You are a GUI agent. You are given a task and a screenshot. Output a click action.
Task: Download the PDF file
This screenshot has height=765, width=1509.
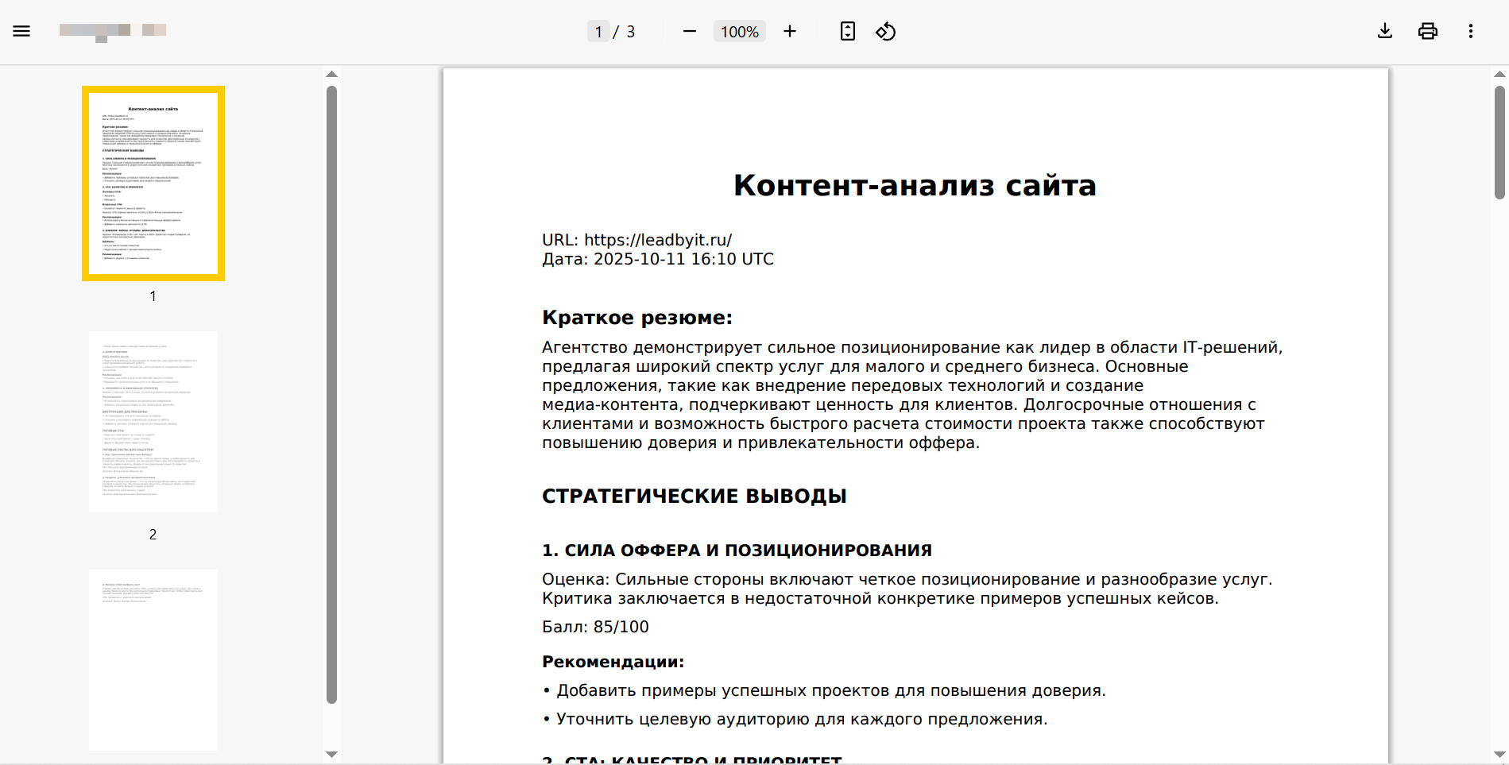1385,31
